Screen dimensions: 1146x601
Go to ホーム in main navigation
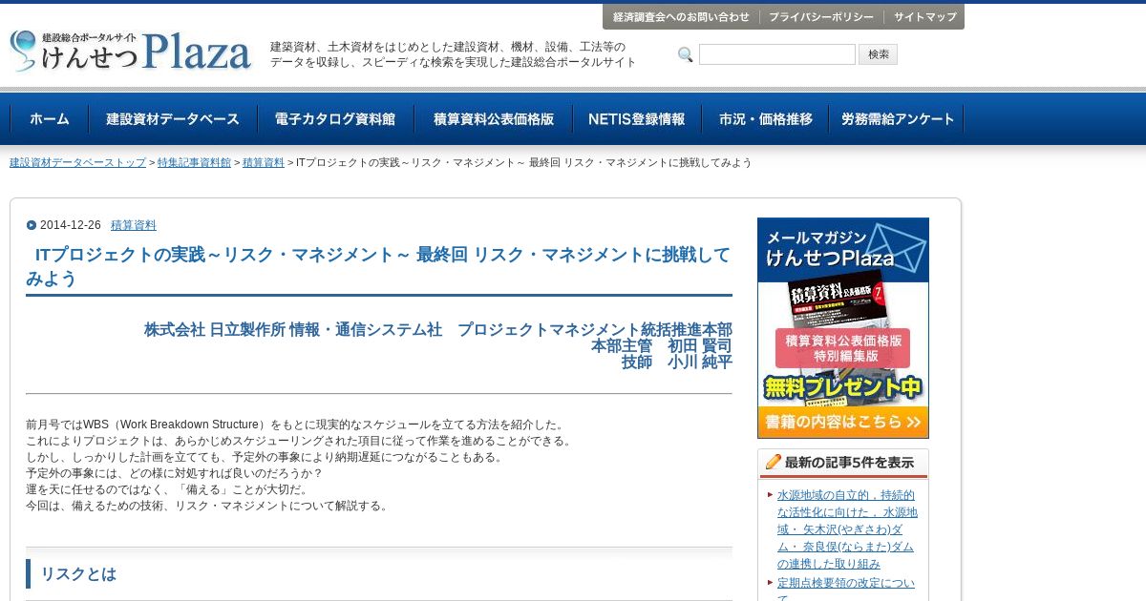[50, 119]
